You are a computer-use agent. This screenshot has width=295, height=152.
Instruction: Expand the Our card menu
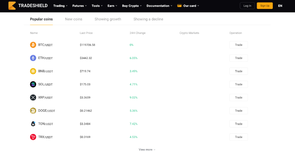188,6
